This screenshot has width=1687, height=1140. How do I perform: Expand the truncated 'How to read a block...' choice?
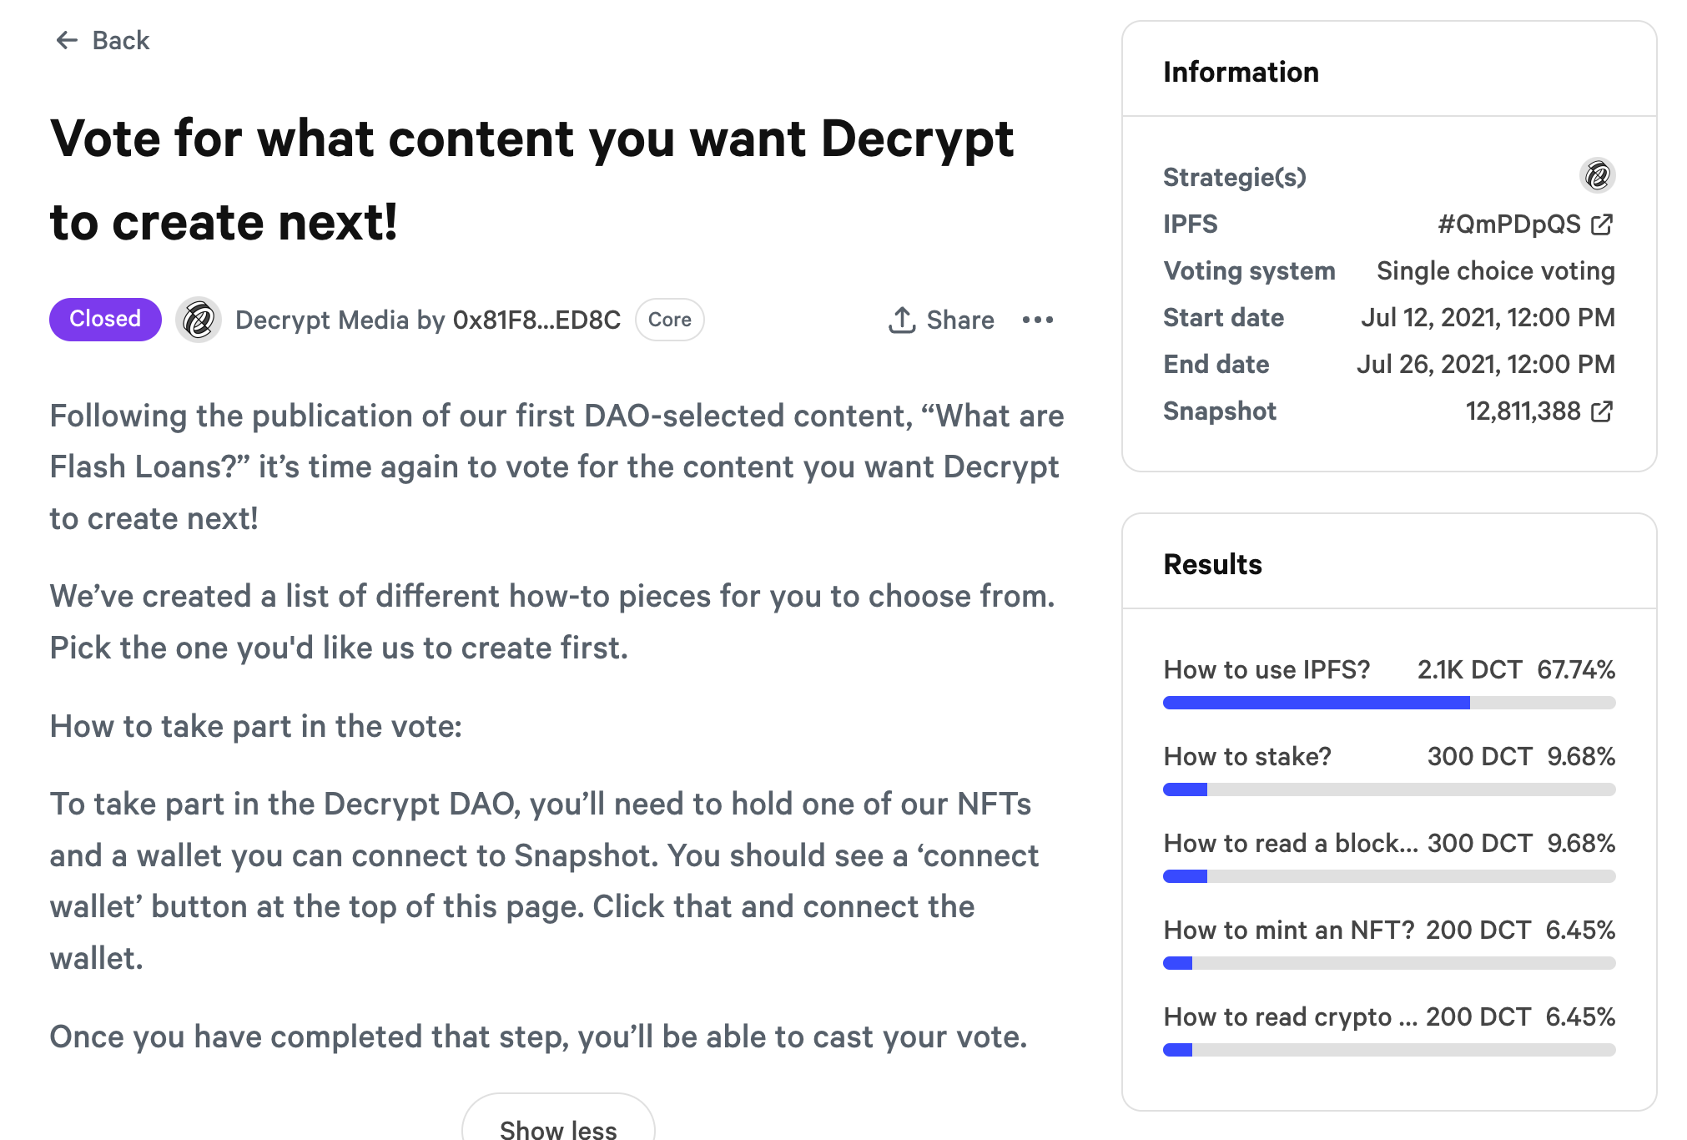point(1291,843)
